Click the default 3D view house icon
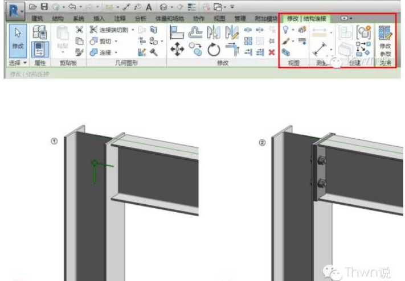Screen dimensions: 405x281 click(x=163, y=7)
